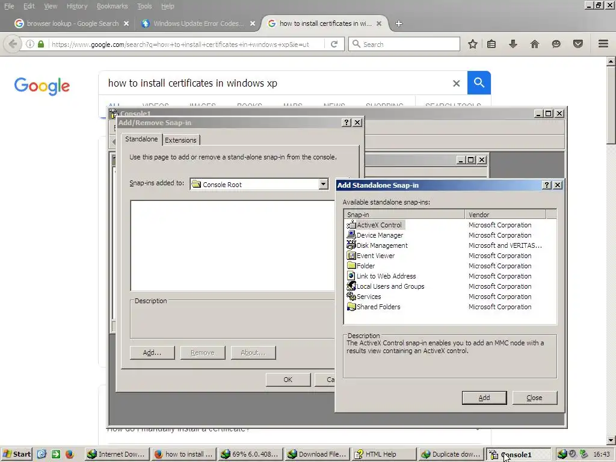
Task: Select the Folder snap-in icon
Action: (351, 265)
